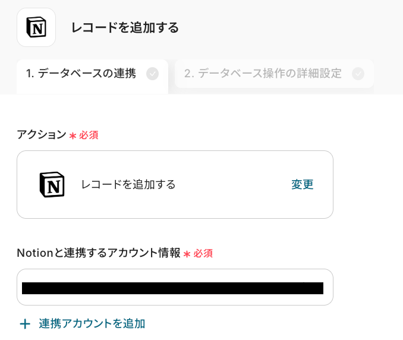Click the Notion logo in the header
The height and width of the screenshot is (340, 403).
[36, 27]
